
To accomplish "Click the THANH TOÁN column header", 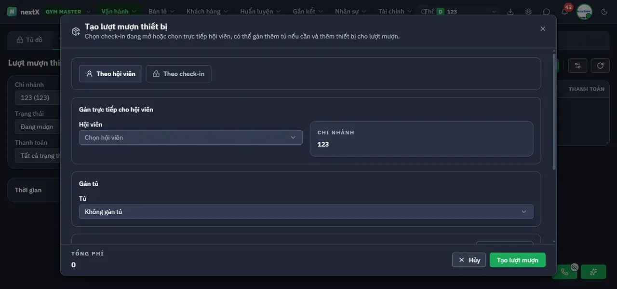I will 587,89.
